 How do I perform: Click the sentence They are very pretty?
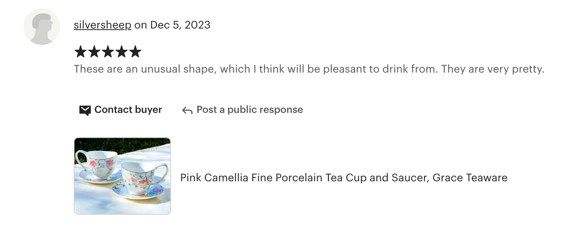(492, 69)
